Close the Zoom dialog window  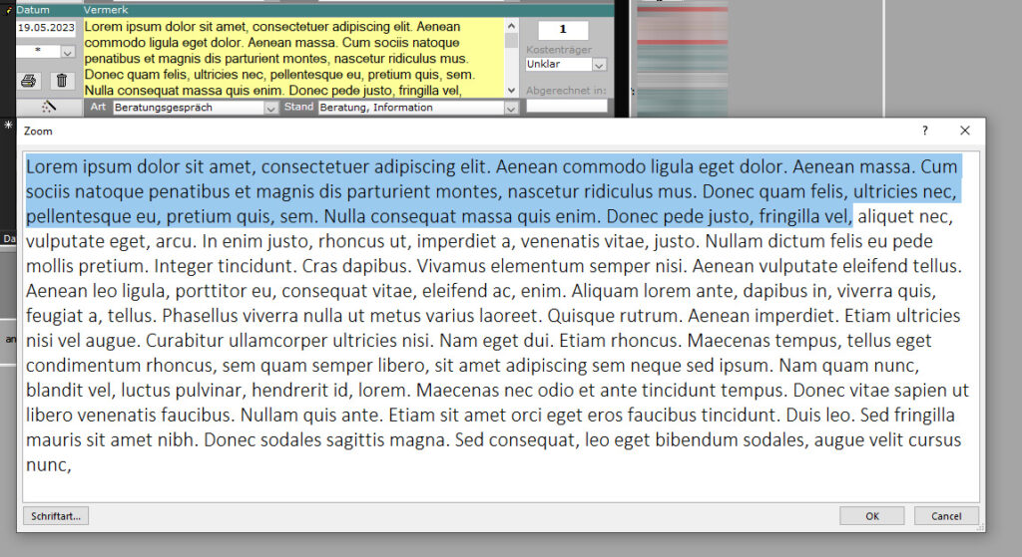click(x=964, y=131)
